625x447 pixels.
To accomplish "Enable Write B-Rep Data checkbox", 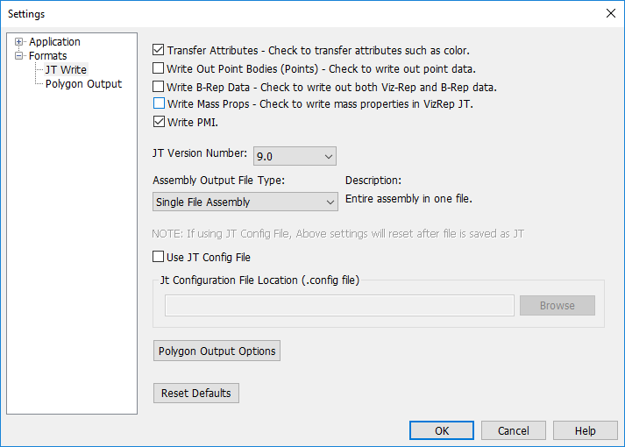I will 159,87.
